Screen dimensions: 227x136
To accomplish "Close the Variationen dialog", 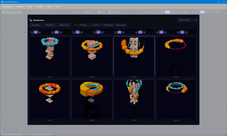I will 196,20.
